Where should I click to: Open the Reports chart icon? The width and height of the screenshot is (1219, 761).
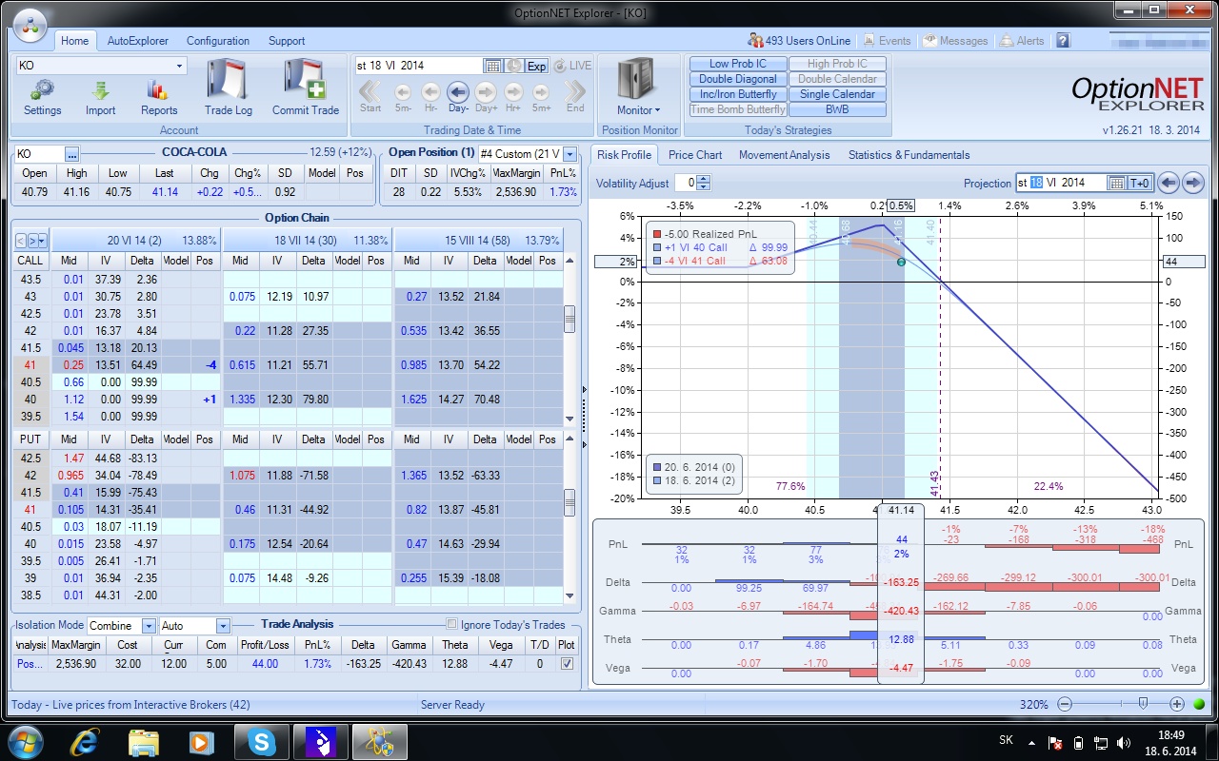click(x=158, y=90)
